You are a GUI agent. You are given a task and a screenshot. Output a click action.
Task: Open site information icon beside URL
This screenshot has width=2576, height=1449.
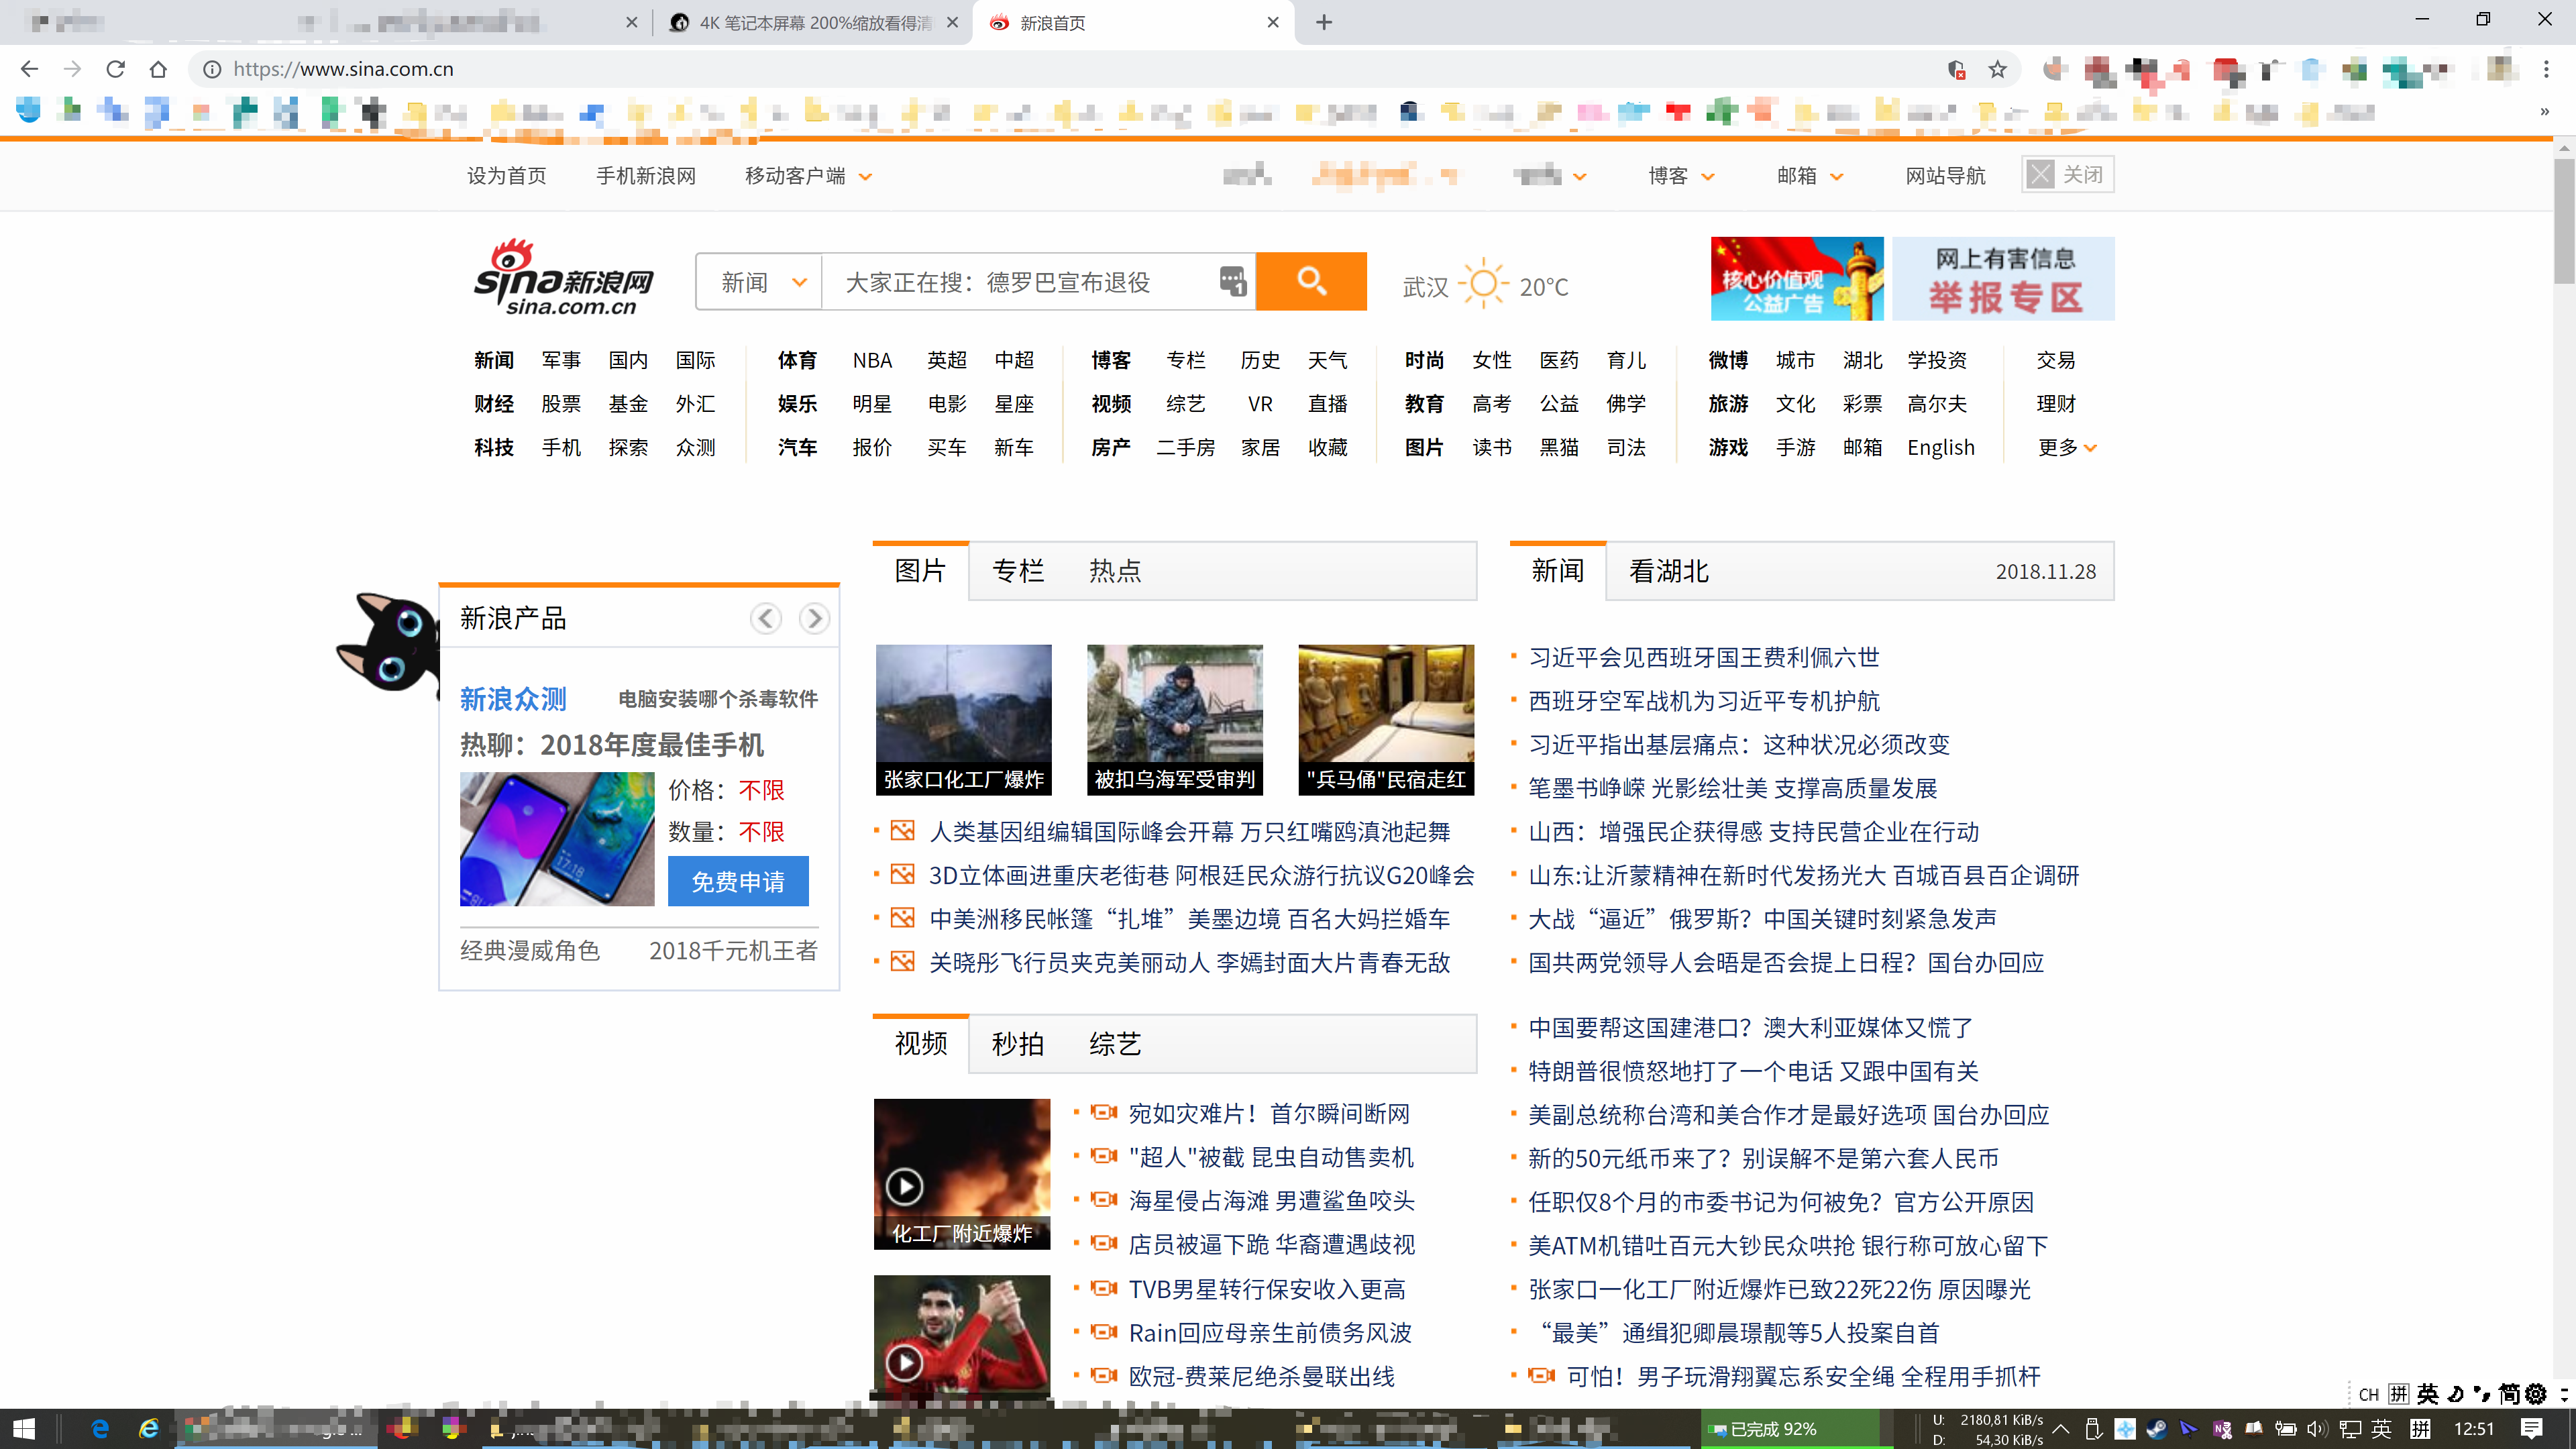click(x=212, y=69)
